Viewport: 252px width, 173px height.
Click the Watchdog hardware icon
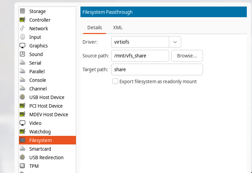tap(22, 132)
